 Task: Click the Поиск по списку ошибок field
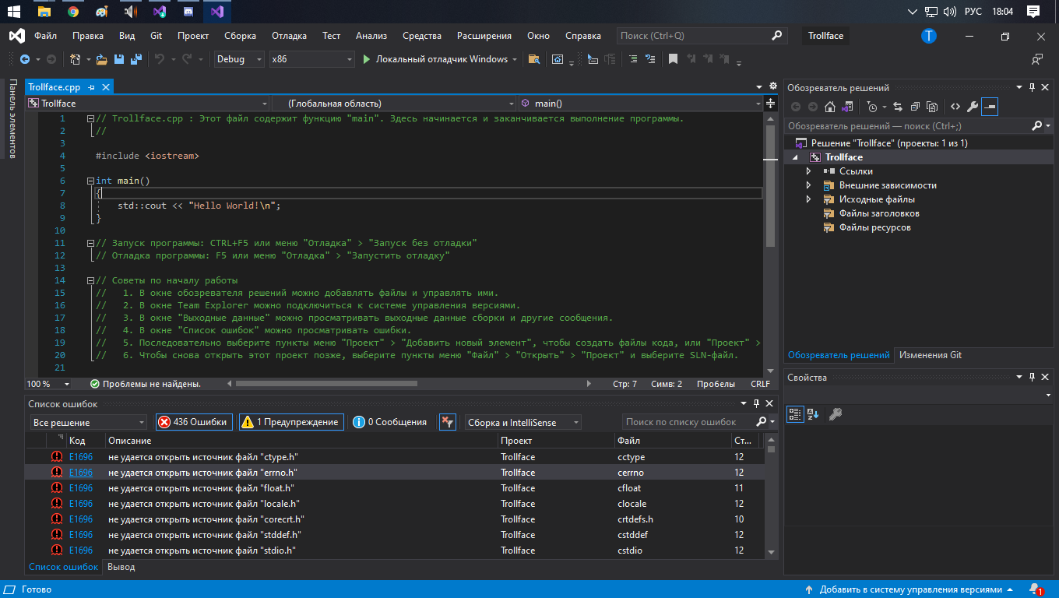(689, 422)
